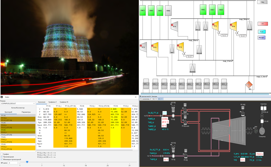Toggle the Минимум производной checkbox
The height and width of the screenshot is (167, 271).
coord(2,159)
